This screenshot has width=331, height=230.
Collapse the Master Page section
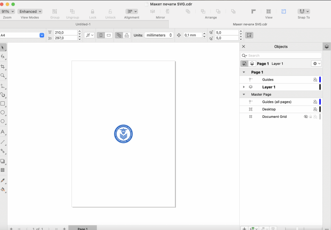pos(244,94)
